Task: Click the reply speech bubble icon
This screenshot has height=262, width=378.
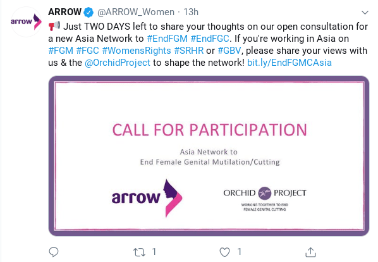Action: tap(54, 252)
